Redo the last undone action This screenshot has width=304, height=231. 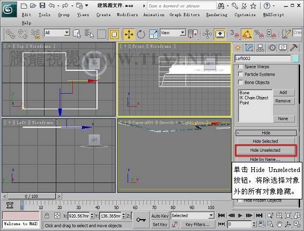point(65,5)
